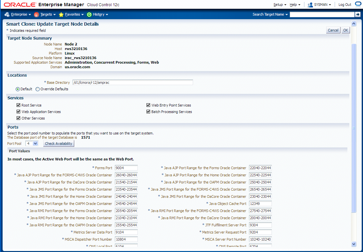Select the Override Defaults radio button
The image size is (363, 252).
tap(37, 89)
